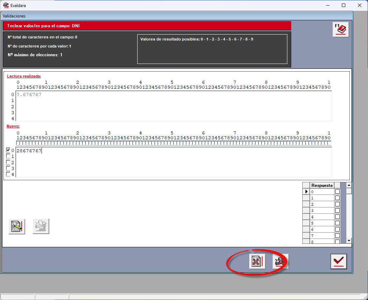Click the Respuesta list scroll up arrow
The image size is (368, 300).
click(x=349, y=185)
